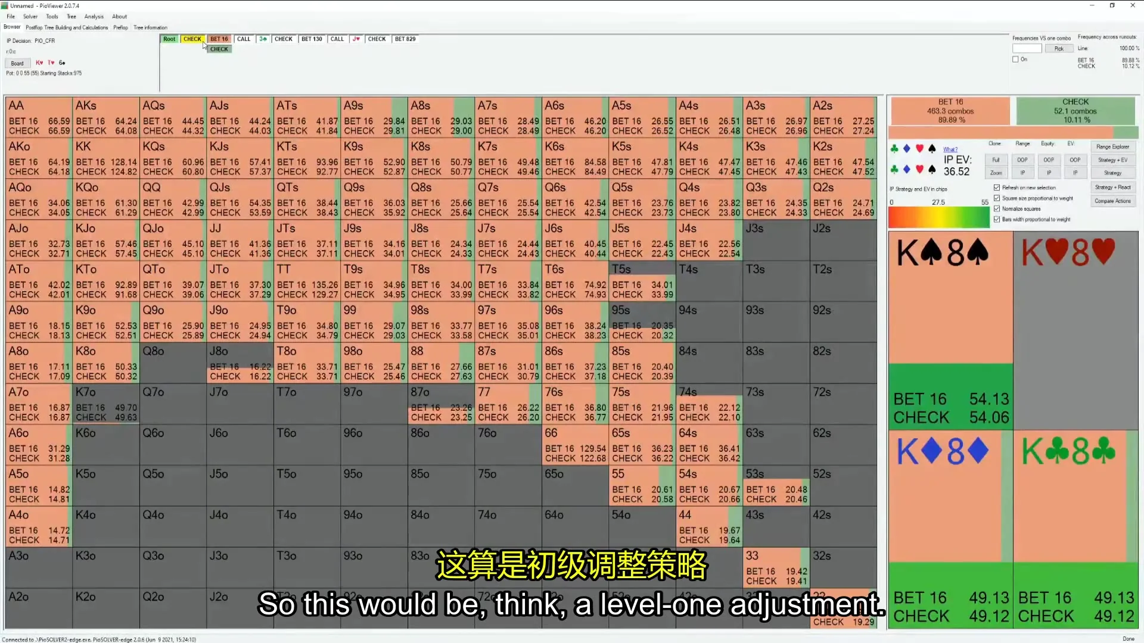Select the K♥8♥ combo tile
The image size is (1144, 643).
[1075, 330]
